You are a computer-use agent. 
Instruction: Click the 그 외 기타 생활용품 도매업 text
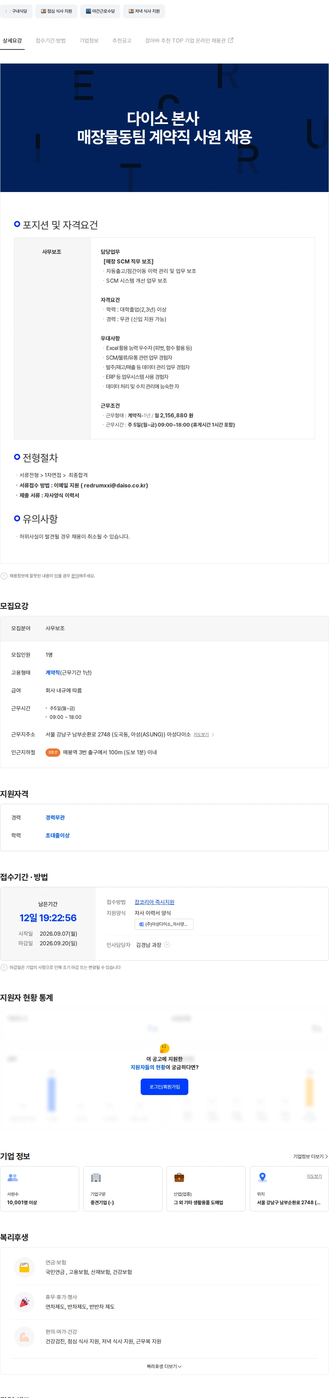[x=198, y=1203]
